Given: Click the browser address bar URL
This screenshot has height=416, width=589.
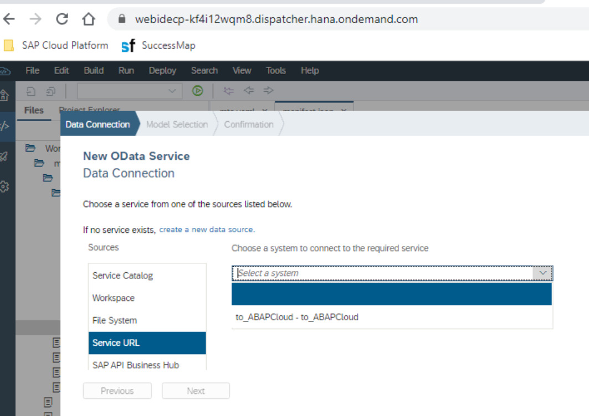Looking at the screenshot, I should tap(276, 19).
